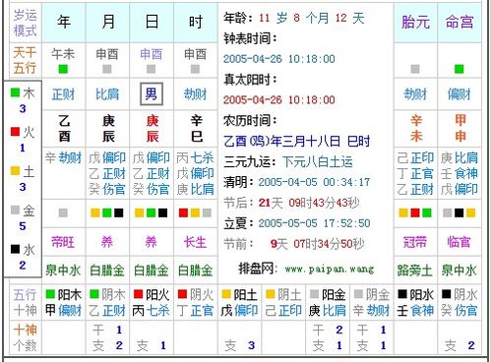The height and width of the screenshot is (362, 491).
Task: Click 壬 食神 hidden stem in 命宫 column
Action: click(x=460, y=173)
